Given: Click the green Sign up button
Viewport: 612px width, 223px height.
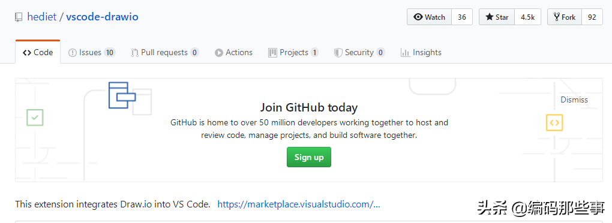Looking at the screenshot, I should (309, 157).
